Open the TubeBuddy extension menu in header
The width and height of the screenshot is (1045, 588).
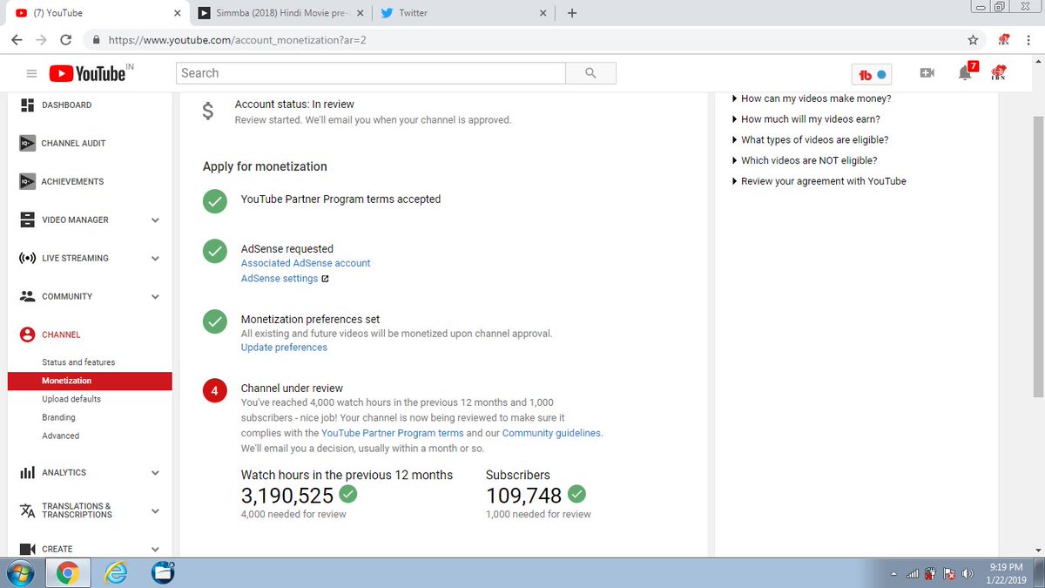click(x=872, y=74)
